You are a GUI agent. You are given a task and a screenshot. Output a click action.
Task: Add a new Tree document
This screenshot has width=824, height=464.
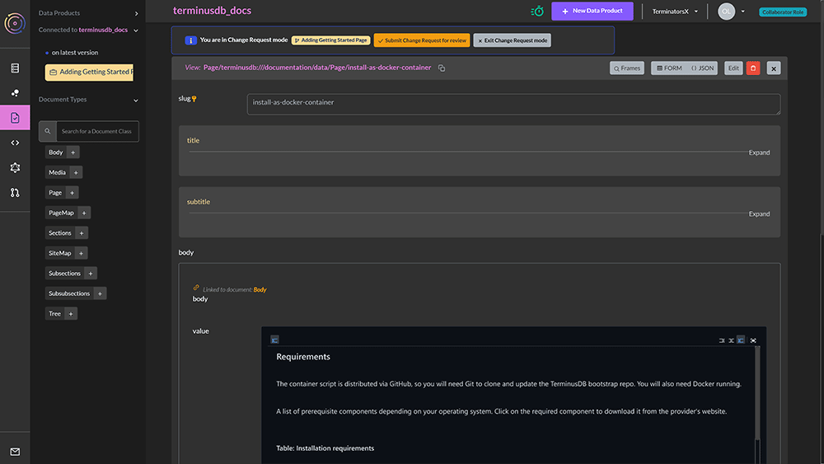click(x=71, y=314)
